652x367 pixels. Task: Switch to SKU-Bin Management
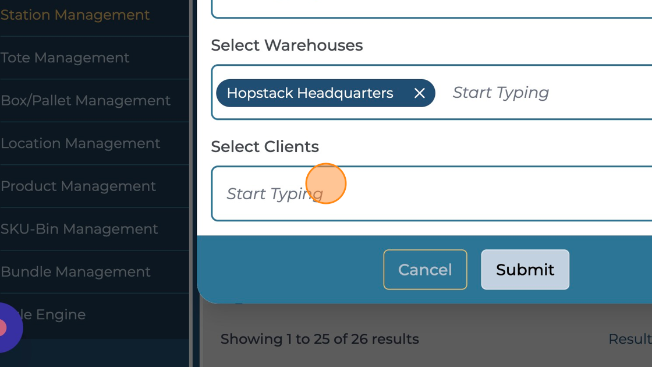[79, 229]
